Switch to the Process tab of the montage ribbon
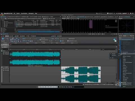 pyautogui.click(x=22, y=36)
